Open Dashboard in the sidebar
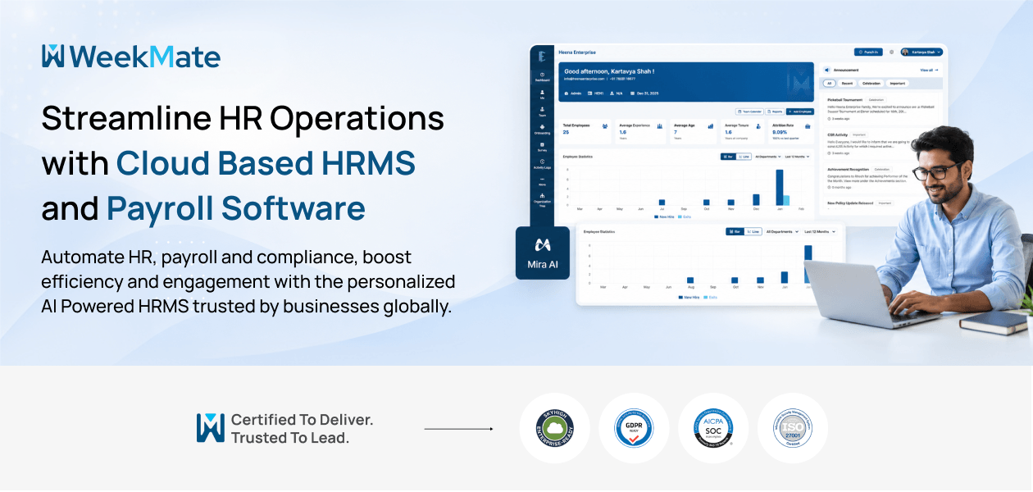Image resolution: width=1033 pixels, height=492 pixels. click(x=542, y=77)
